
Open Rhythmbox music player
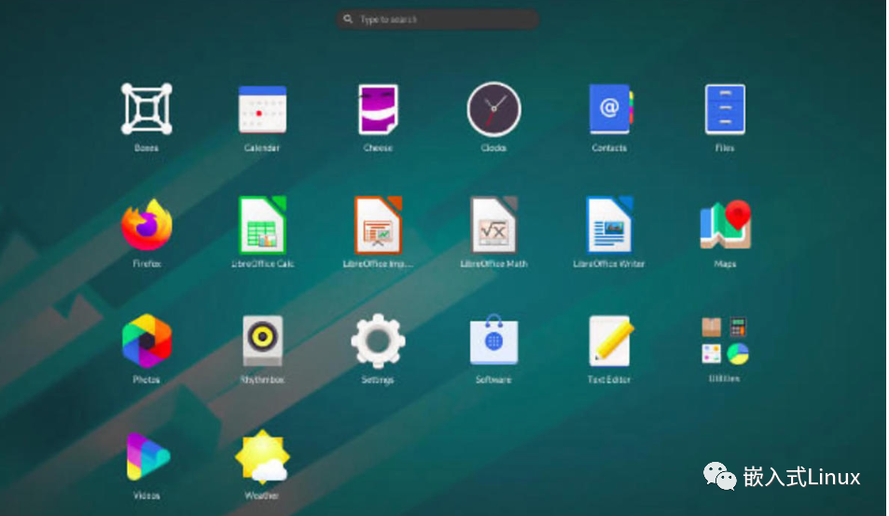(262, 341)
